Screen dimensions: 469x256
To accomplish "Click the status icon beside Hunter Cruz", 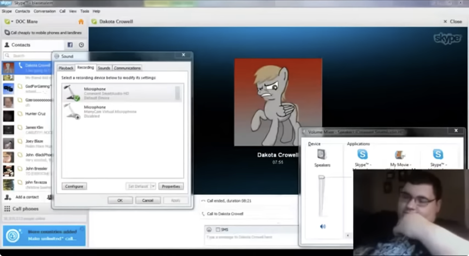I will 20,114.
